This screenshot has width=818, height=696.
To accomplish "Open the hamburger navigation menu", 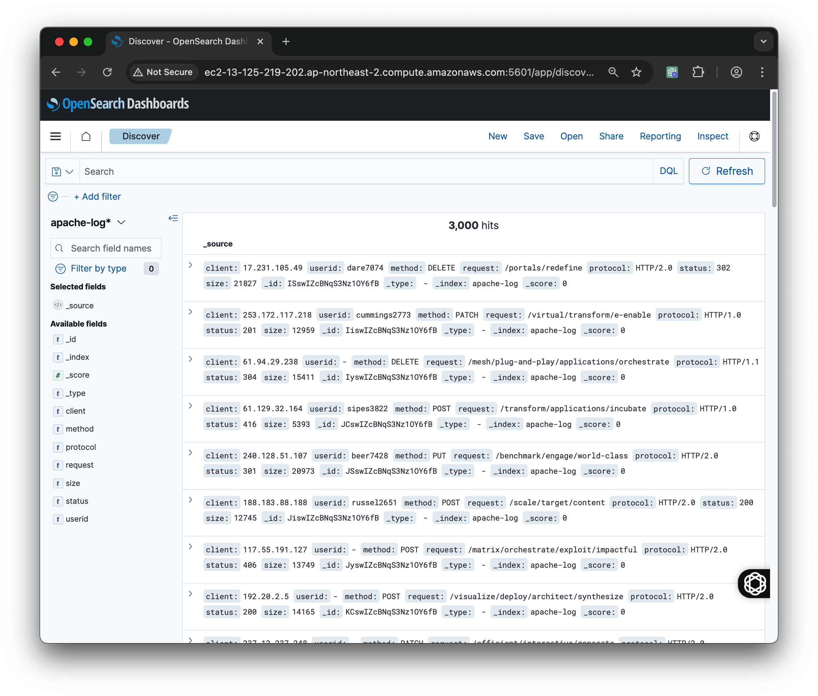I will [x=55, y=136].
